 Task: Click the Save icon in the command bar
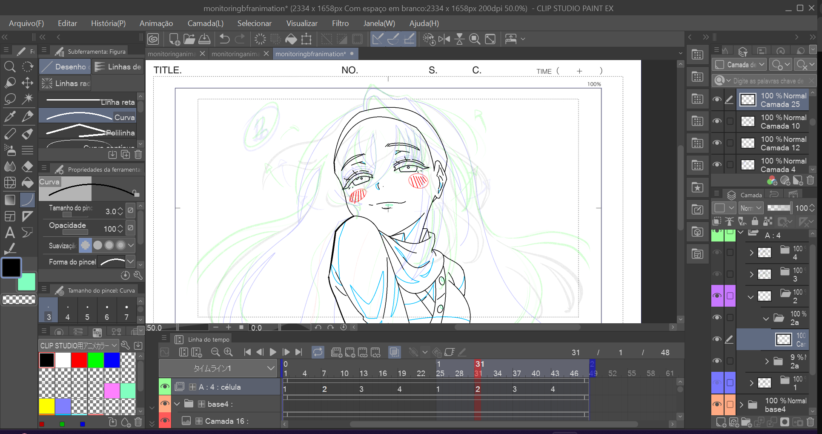point(204,39)
